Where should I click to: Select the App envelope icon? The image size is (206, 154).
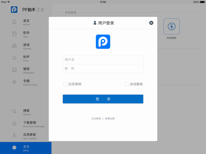click(x=14, y=34)
